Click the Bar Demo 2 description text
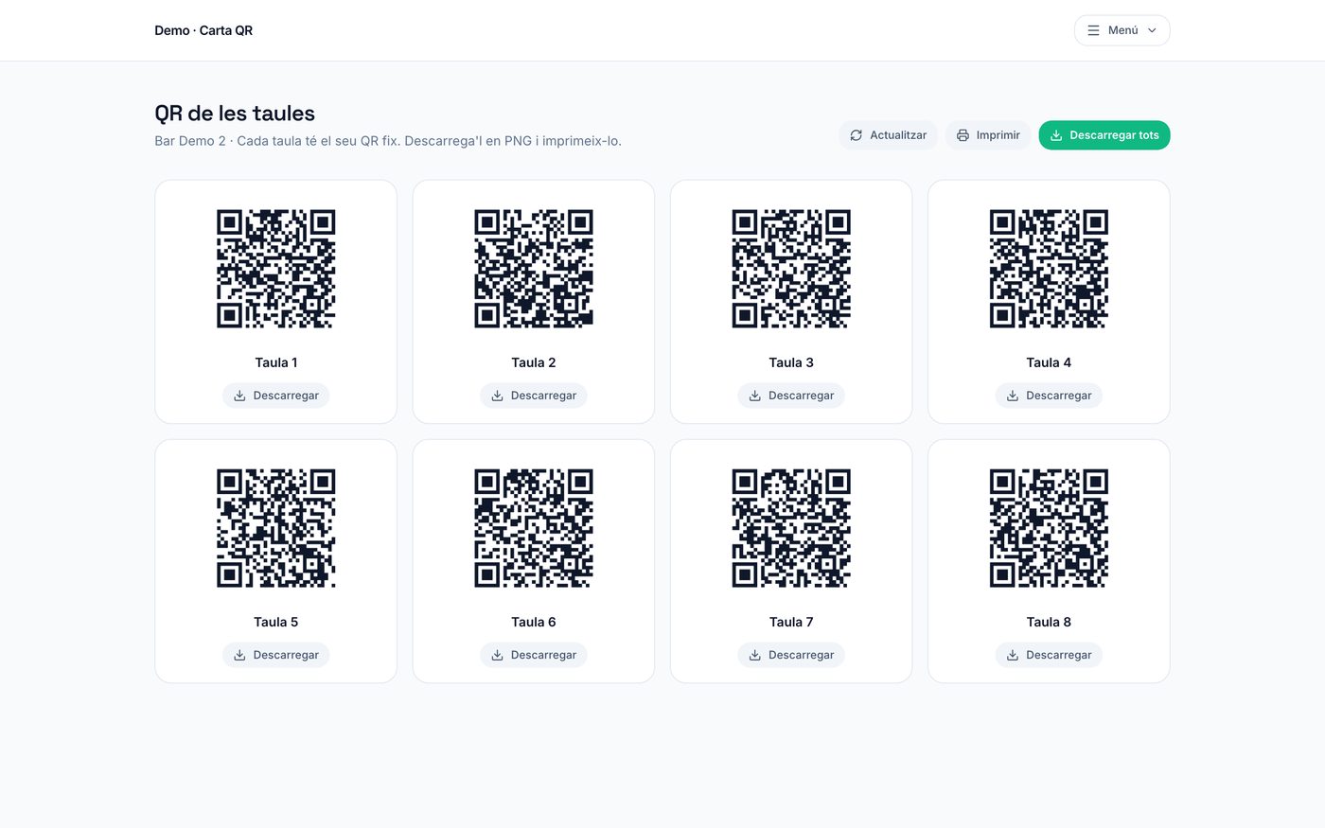The image size is (1325, 828). (x=388, y=141)
